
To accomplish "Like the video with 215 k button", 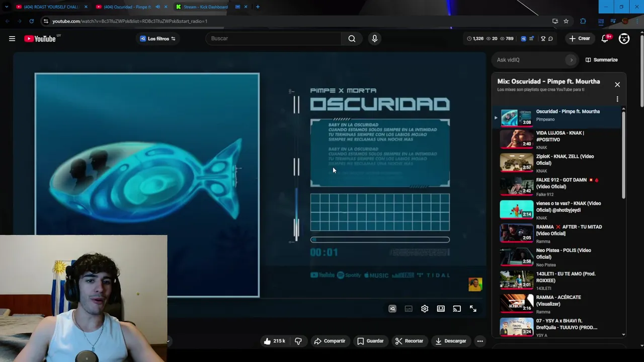I will pos(274,341).
